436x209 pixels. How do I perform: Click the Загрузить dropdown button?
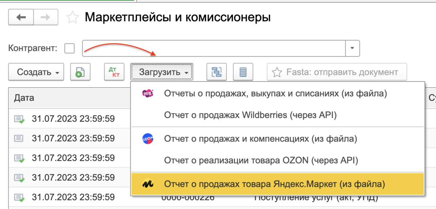coord(162,72)
